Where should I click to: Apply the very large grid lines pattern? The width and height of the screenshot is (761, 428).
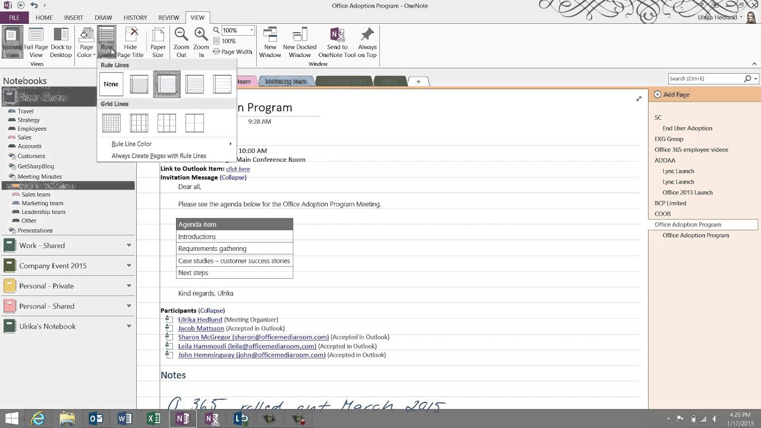pos(194,123)
